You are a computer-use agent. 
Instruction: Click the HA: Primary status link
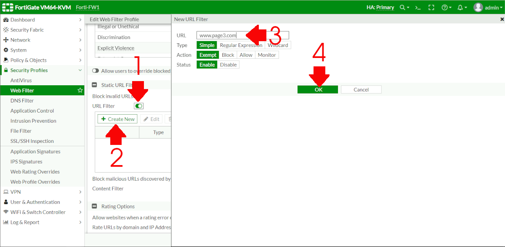tap(380, 8)
